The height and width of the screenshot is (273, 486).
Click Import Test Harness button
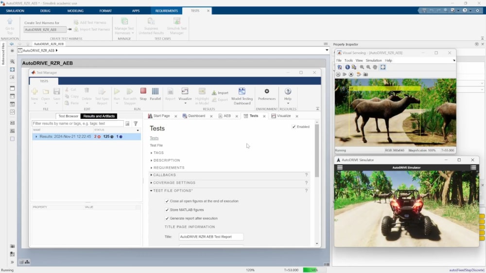(92, 30)
